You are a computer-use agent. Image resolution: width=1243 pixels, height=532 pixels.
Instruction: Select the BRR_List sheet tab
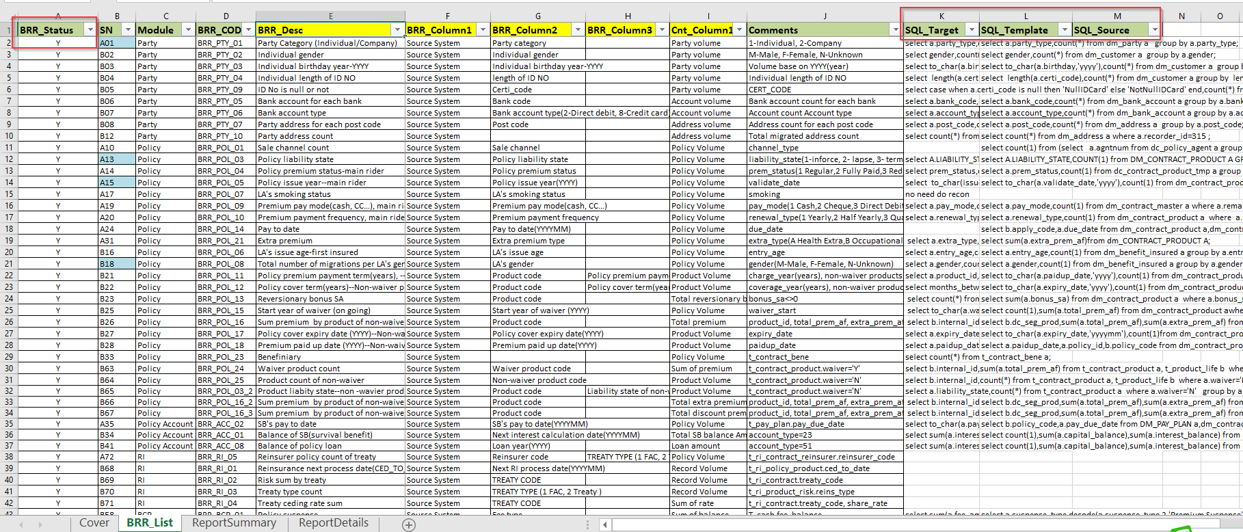pos(150,523)
